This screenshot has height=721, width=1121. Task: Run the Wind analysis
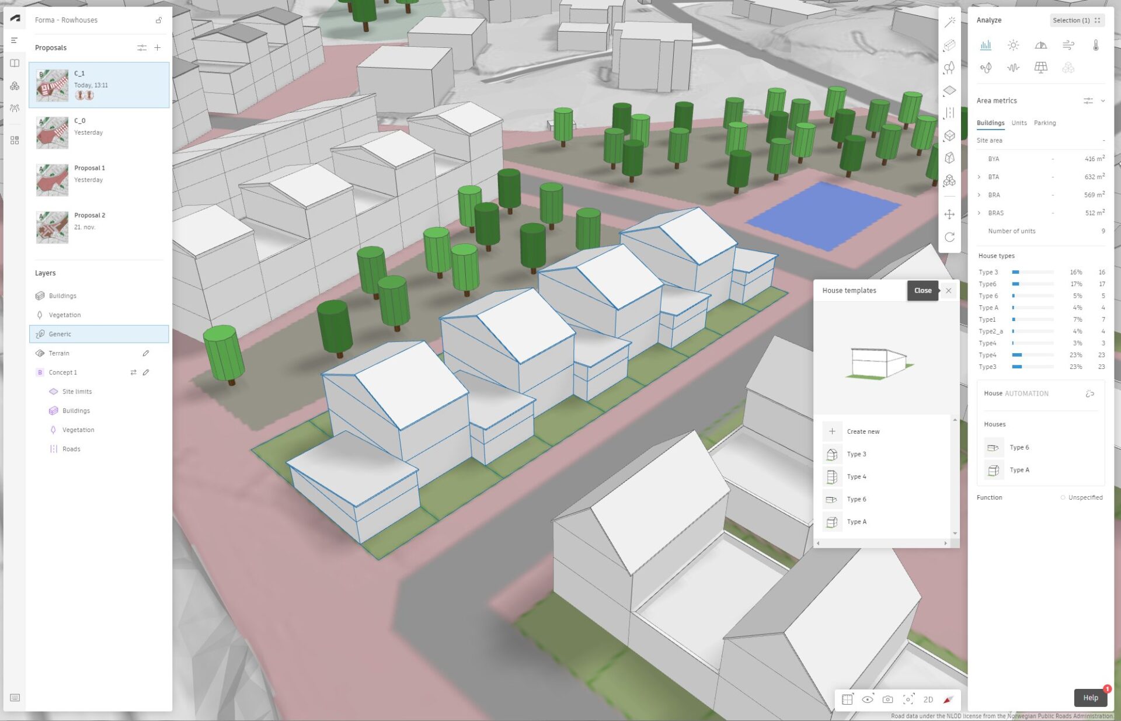point(1068,45)
